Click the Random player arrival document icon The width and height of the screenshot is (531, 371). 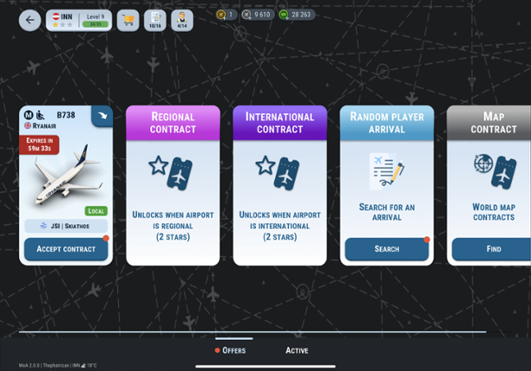(386, 170)
